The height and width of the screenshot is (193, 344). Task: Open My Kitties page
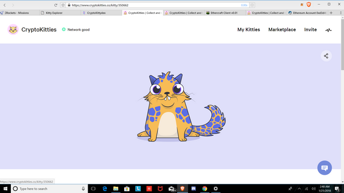click(248, 29)
